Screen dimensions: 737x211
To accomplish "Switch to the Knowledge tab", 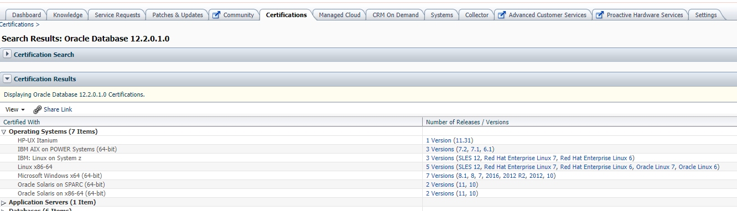I will [68, 15].
